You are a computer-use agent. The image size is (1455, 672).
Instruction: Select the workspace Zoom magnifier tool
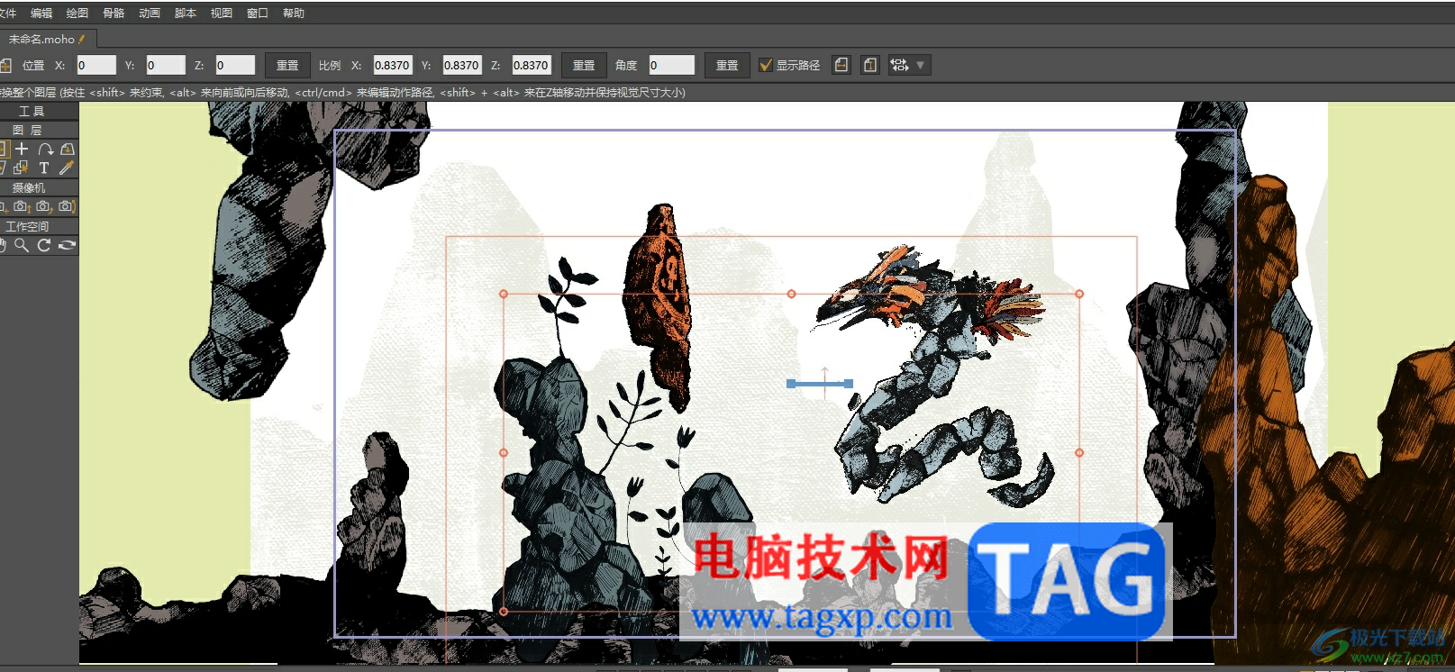(x=22, y=245)
